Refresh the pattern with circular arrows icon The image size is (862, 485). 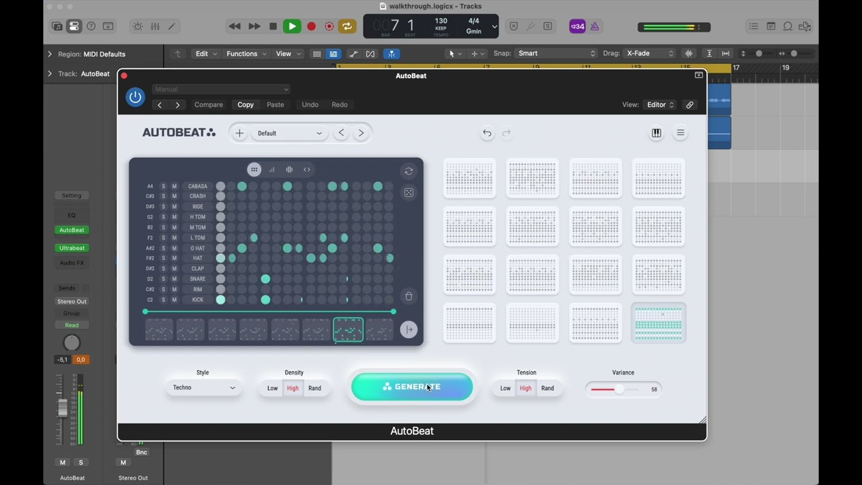point(409,171)
